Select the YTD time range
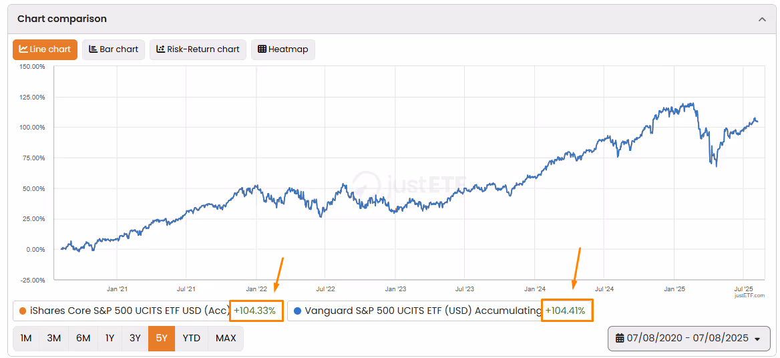The height and width of the screenshot is (358, 780). [192, 339]
